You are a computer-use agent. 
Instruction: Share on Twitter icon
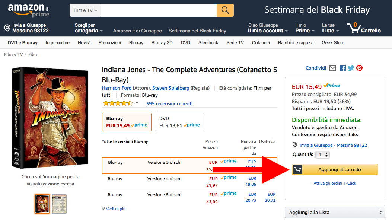(351, 68)
